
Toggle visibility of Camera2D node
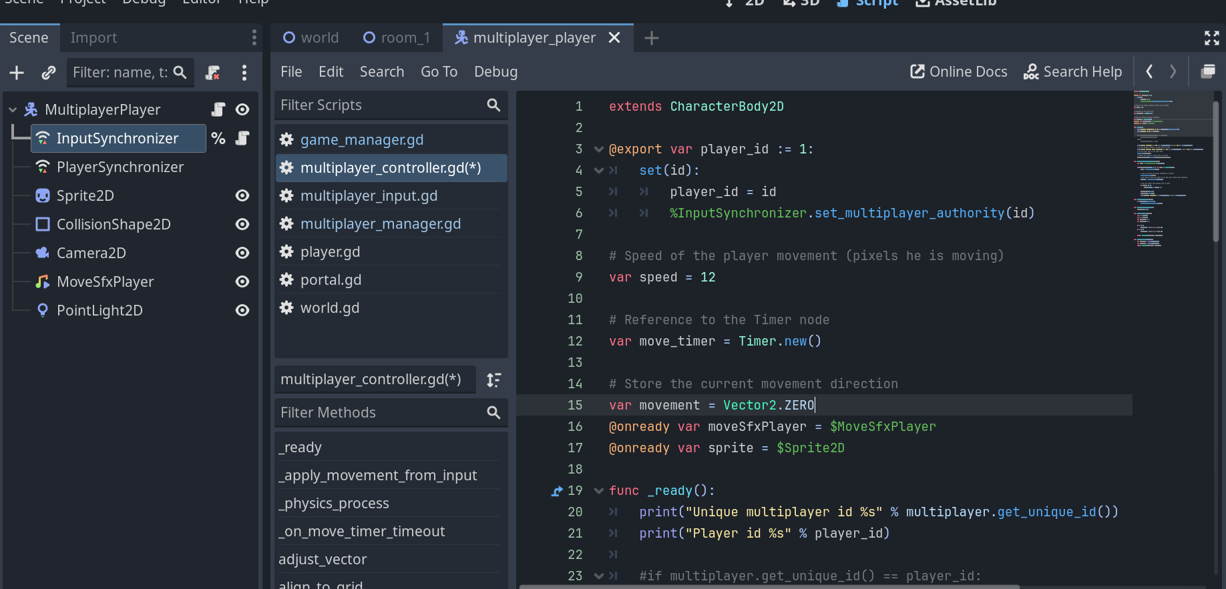click(x=242, y=253)
